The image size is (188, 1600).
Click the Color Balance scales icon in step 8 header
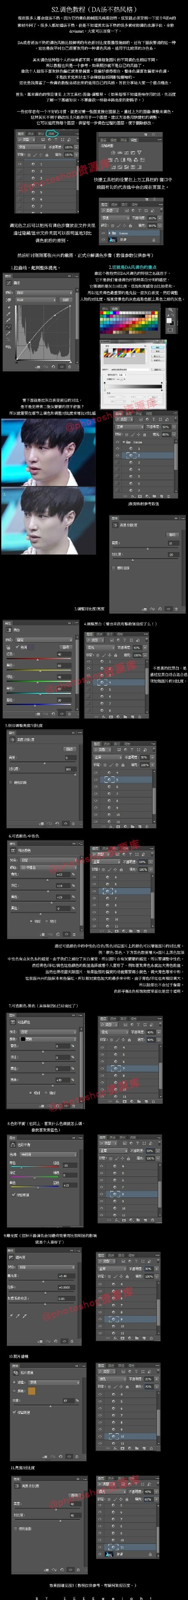(14, 1145)
